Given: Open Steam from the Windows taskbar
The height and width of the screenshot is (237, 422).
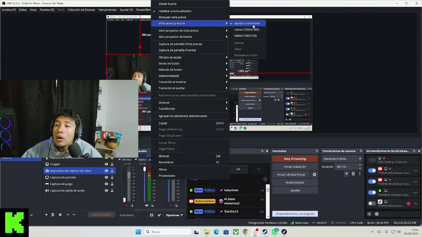Looking at the screenshot, I should click(265, 232).
